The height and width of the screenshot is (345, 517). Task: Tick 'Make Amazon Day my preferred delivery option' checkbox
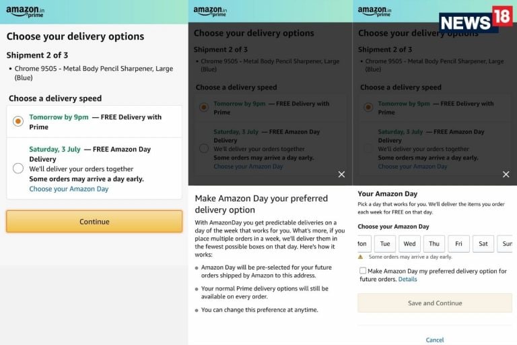[363, 271]
